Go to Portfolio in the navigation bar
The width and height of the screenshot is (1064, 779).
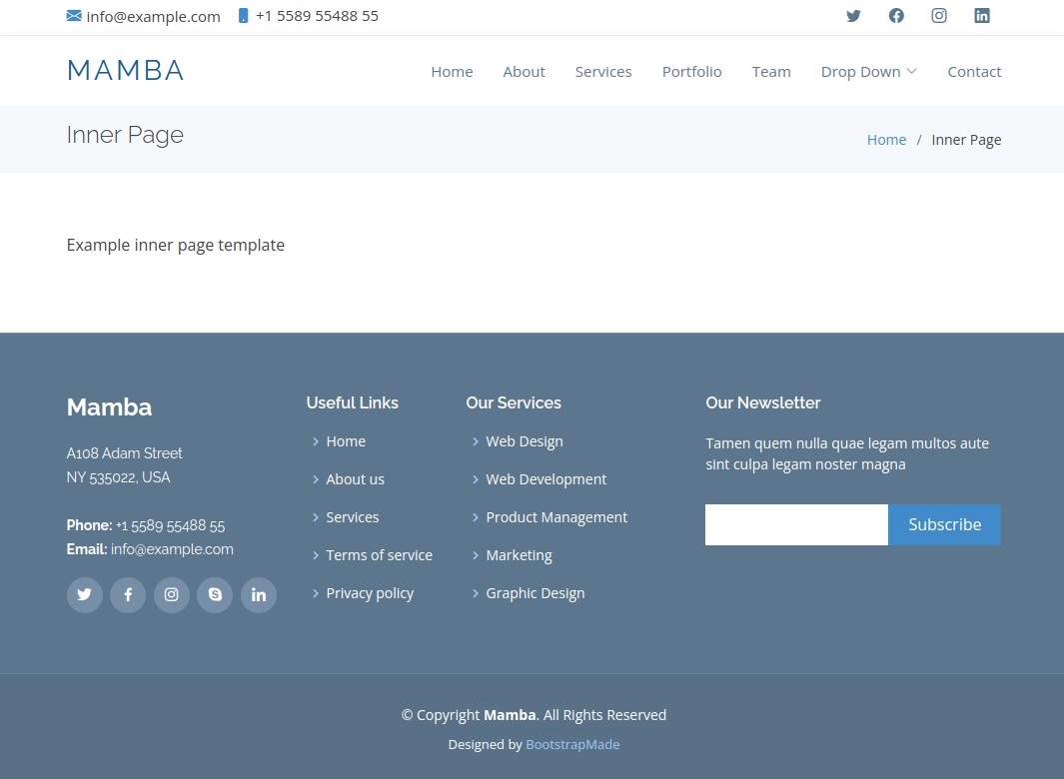[x=691, y=72]
